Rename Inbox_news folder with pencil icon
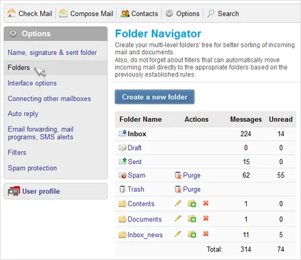Screen dimensions: 301x260 click(x=178, y=234)
